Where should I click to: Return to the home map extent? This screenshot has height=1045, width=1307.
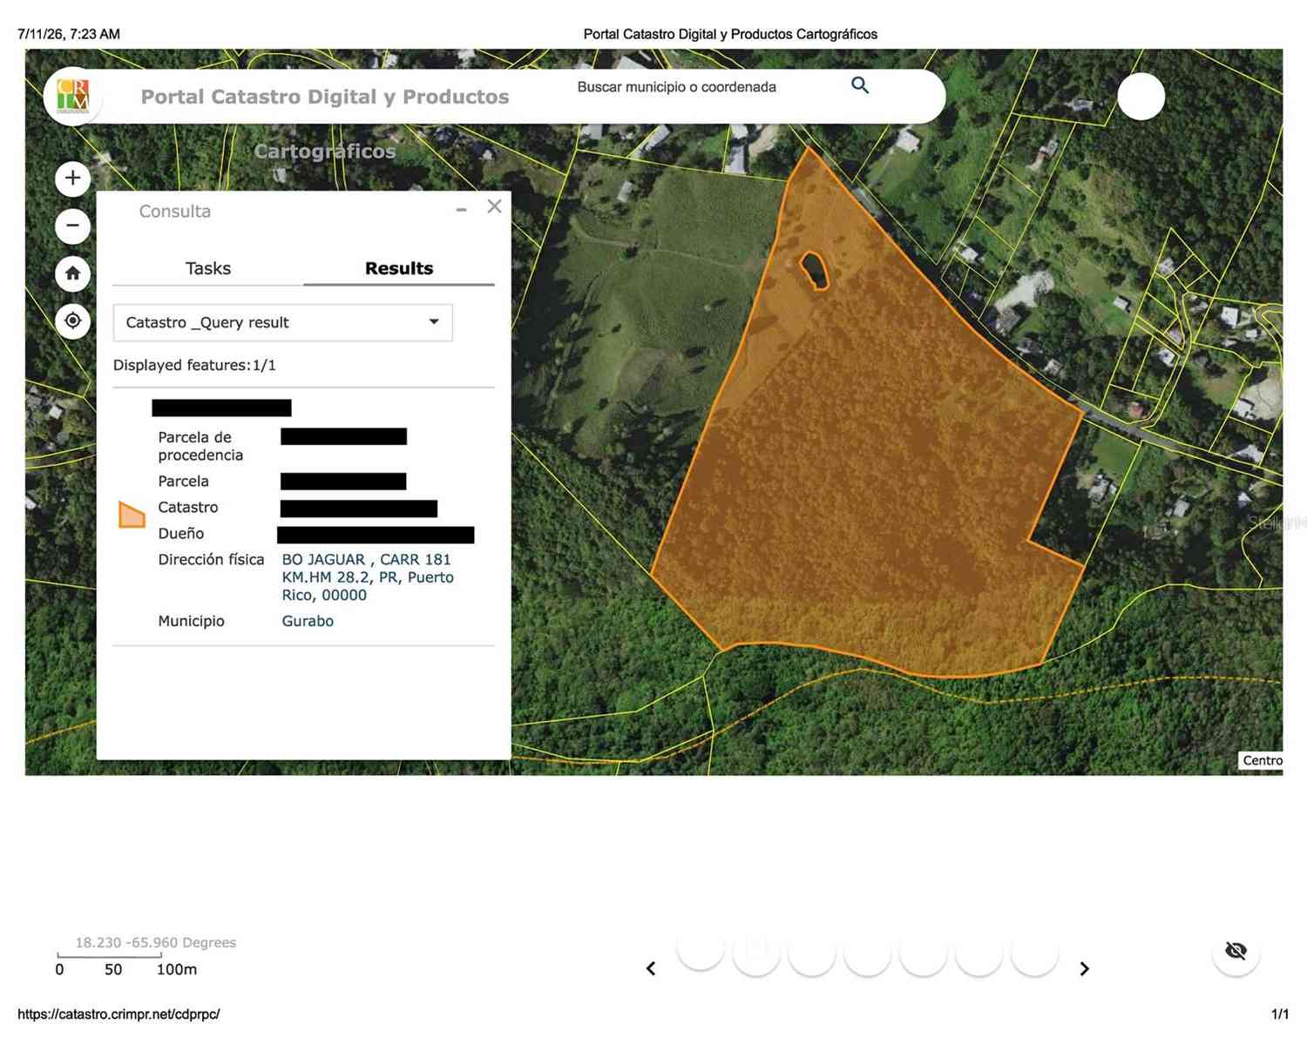click(x=73, y=273)
